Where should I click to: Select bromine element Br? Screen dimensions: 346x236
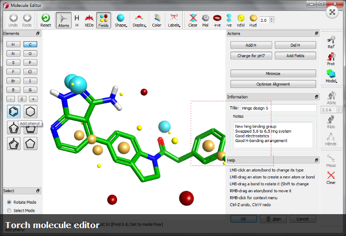tap(13, 81)
